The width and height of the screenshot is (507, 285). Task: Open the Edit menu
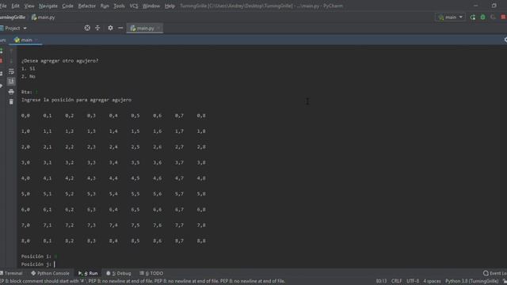(15, 6)
